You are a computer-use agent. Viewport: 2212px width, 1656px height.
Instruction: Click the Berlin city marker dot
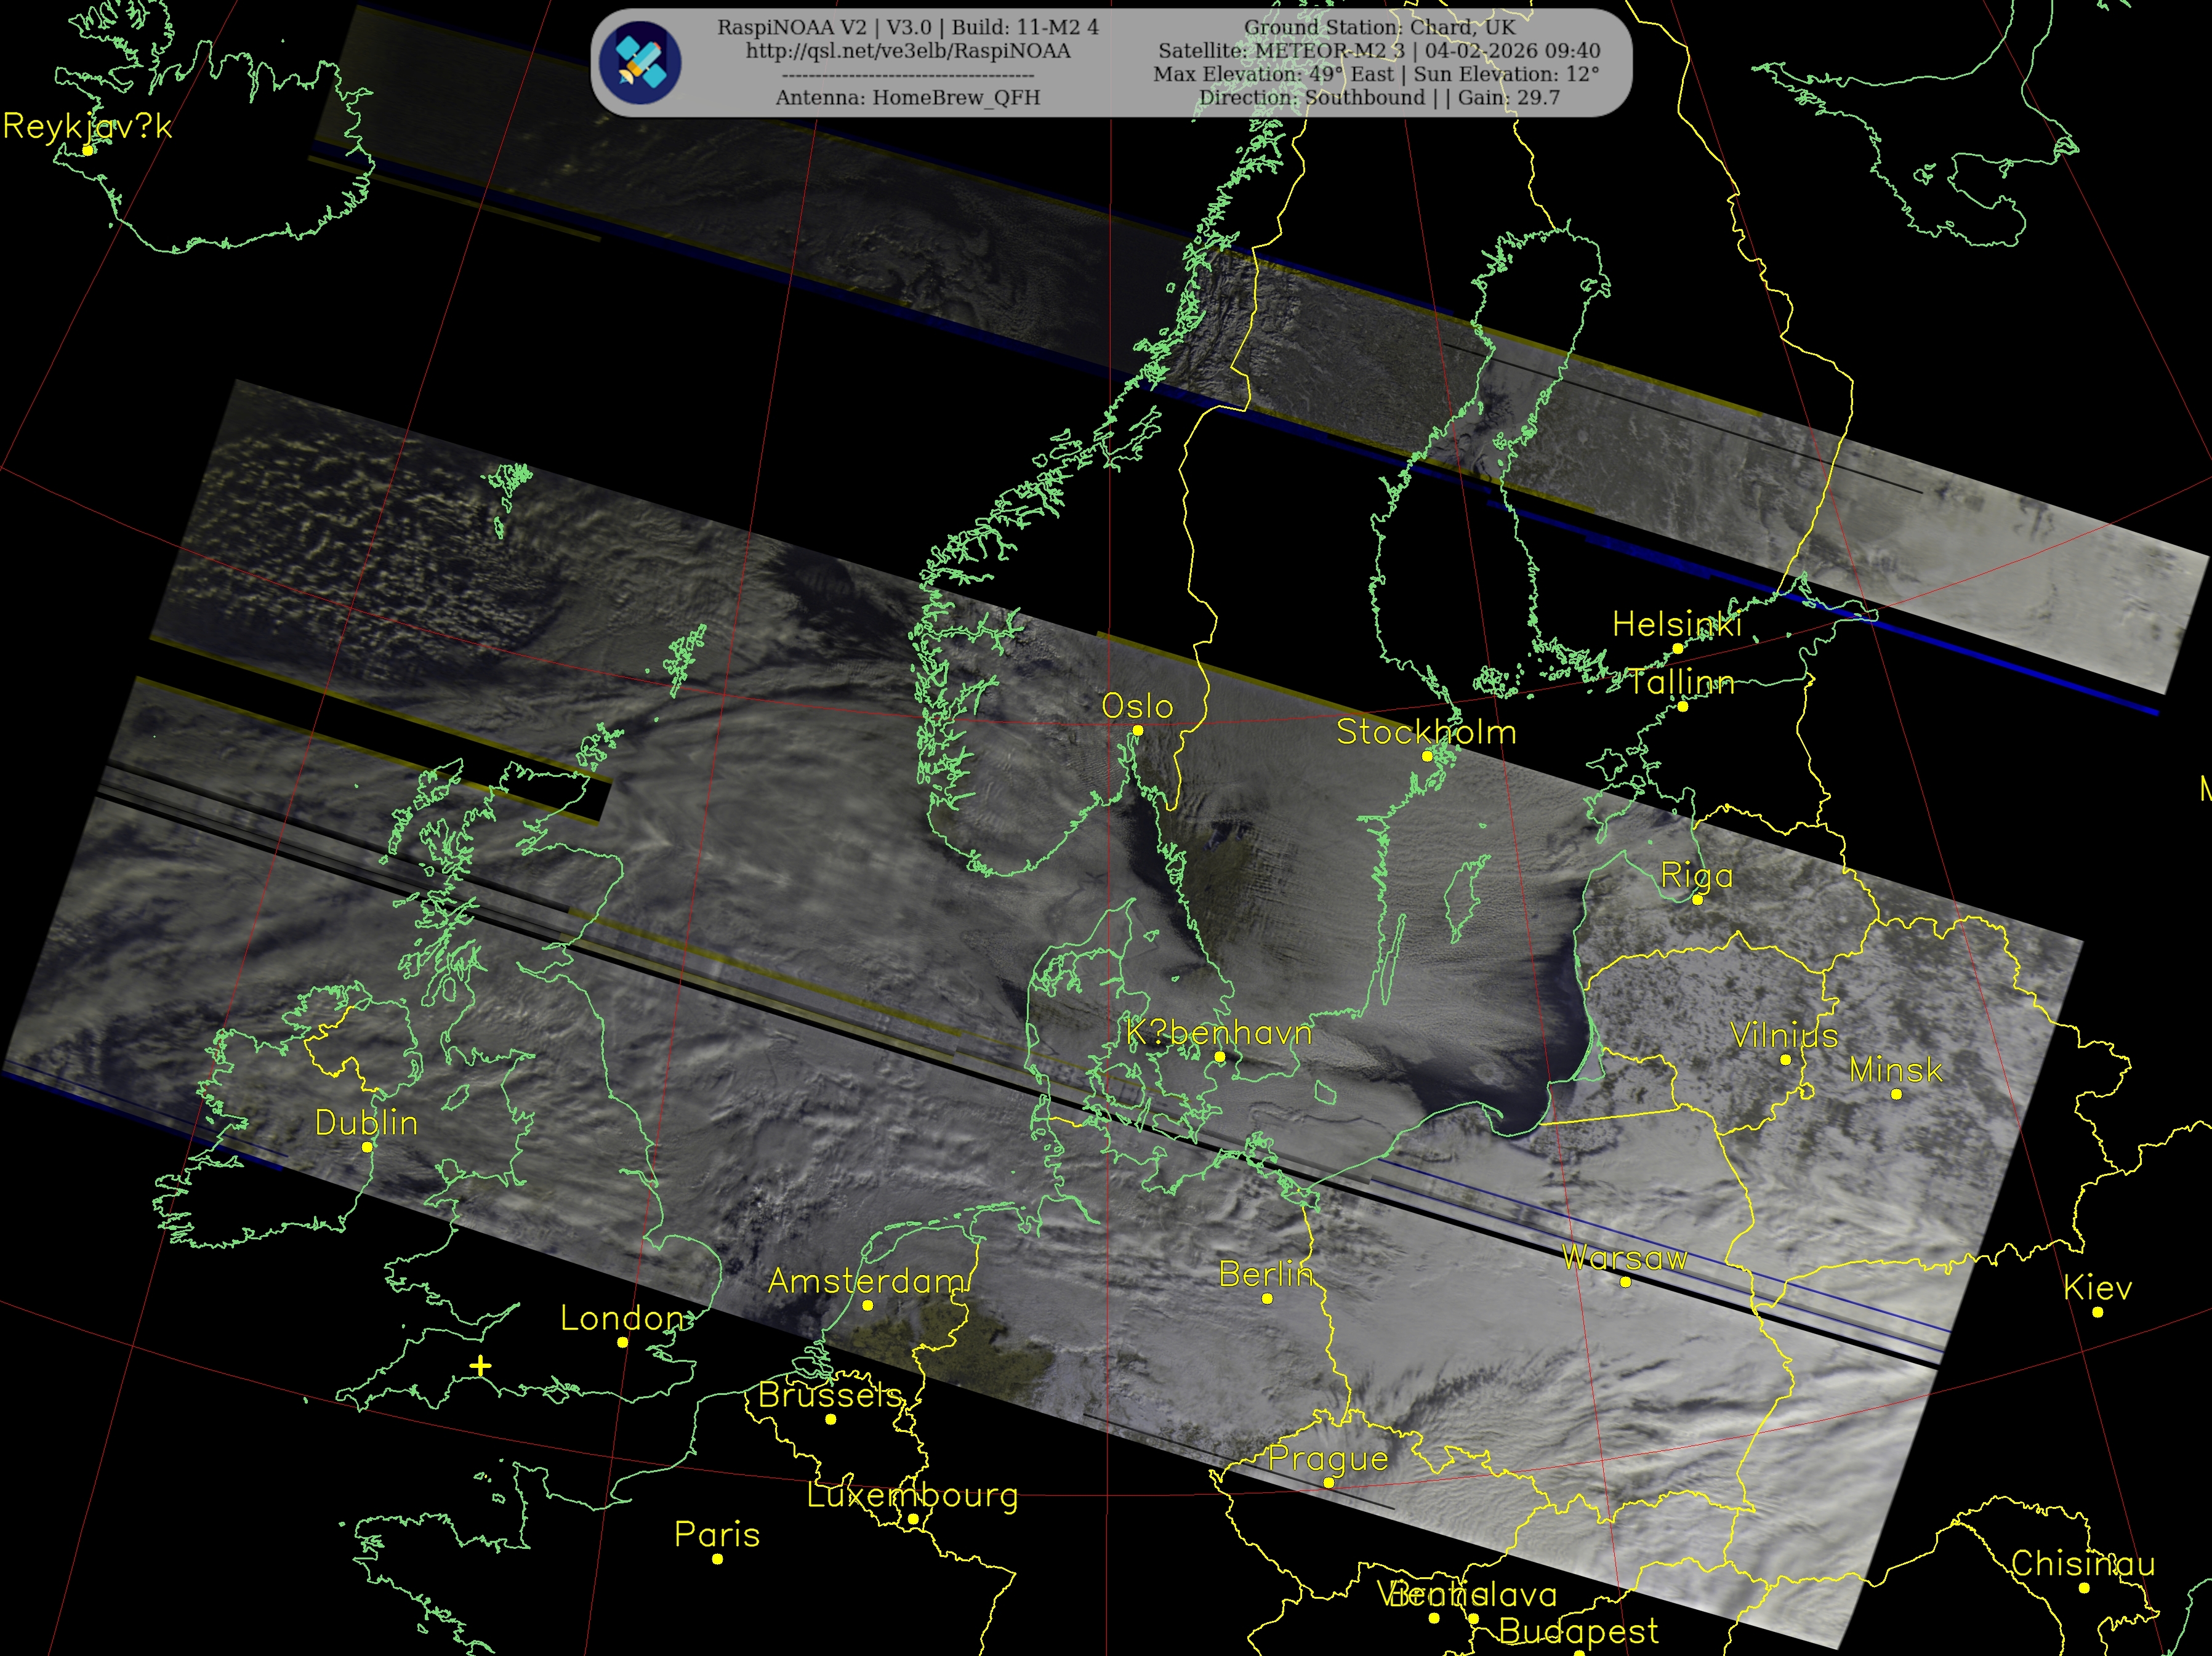pos(1267,1299)
